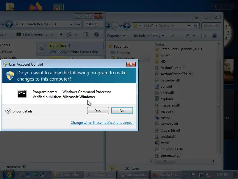Change view icon in search results window
The height and width of the screenshot is (179, 238).
(69, 34)
